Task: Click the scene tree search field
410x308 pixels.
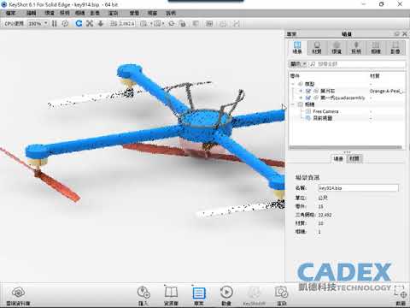Action: point(357,64)
